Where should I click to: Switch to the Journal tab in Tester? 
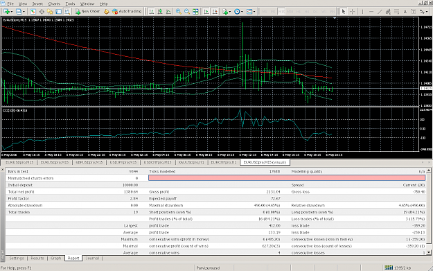click(x=92, y=258)
